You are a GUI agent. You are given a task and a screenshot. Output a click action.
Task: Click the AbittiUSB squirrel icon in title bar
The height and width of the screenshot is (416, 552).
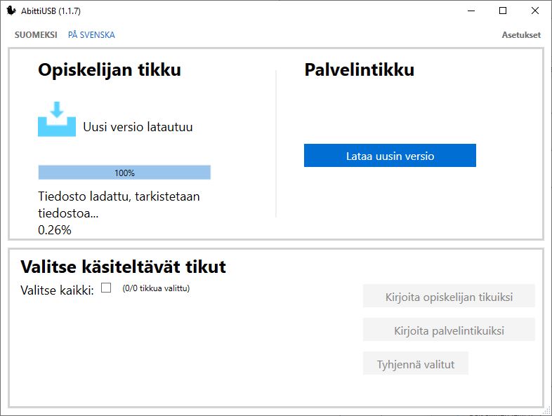point(11,11)
